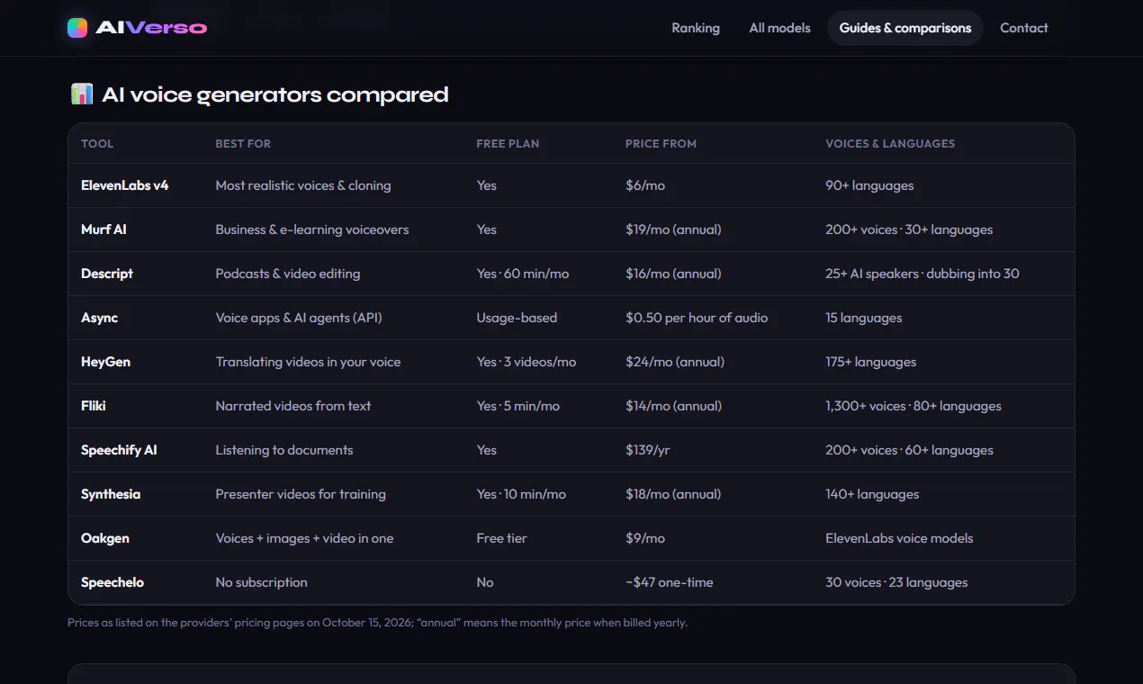
Task: Click the bar chart emoji beside the heading
Action: tap(81, 94)
